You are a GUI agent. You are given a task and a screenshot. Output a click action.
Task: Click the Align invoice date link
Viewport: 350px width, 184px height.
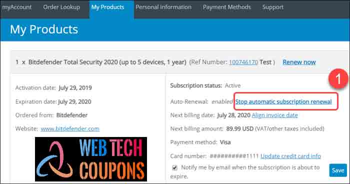275,115
